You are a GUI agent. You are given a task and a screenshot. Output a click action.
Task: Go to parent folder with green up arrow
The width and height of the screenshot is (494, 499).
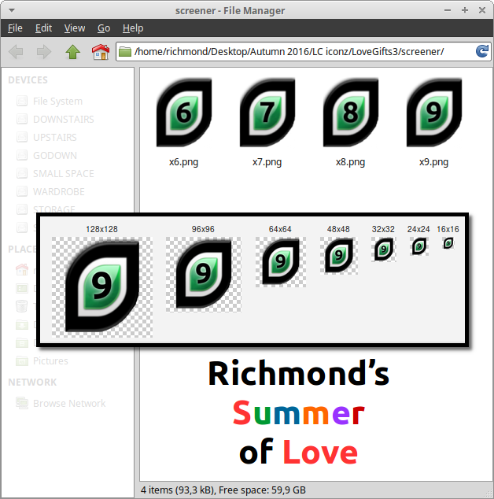click(72, 52)
